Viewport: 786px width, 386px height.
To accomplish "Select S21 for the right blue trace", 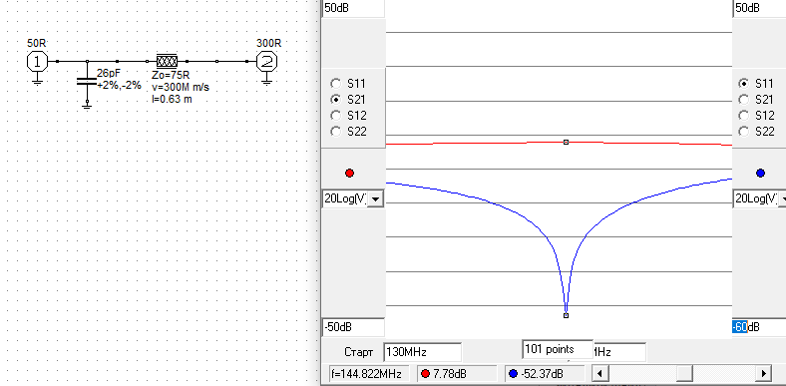I will 744,100.
